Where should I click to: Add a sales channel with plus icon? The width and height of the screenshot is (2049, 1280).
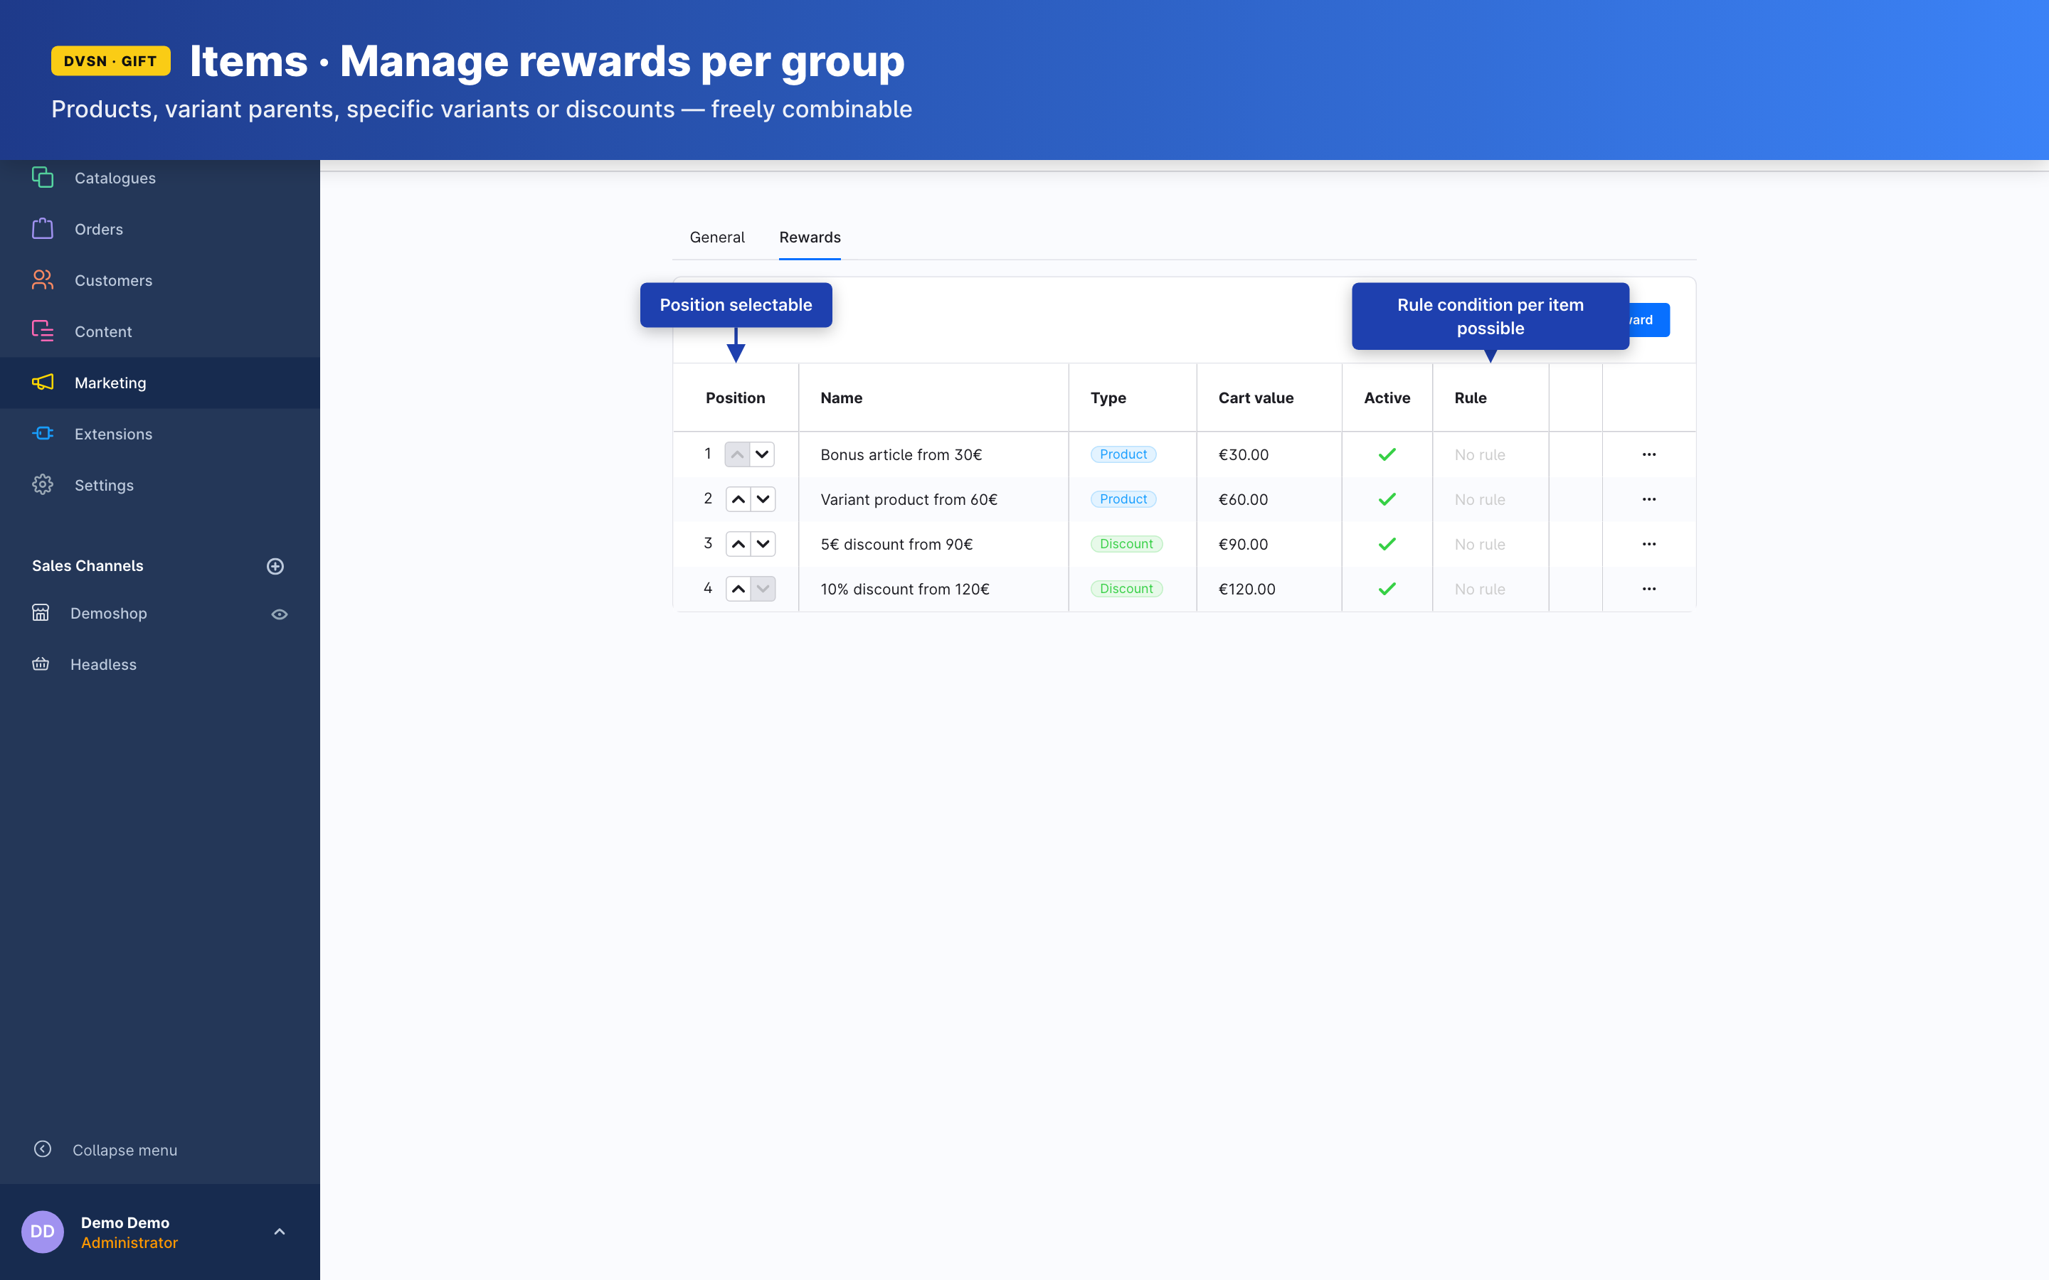(x=275, y=566)
